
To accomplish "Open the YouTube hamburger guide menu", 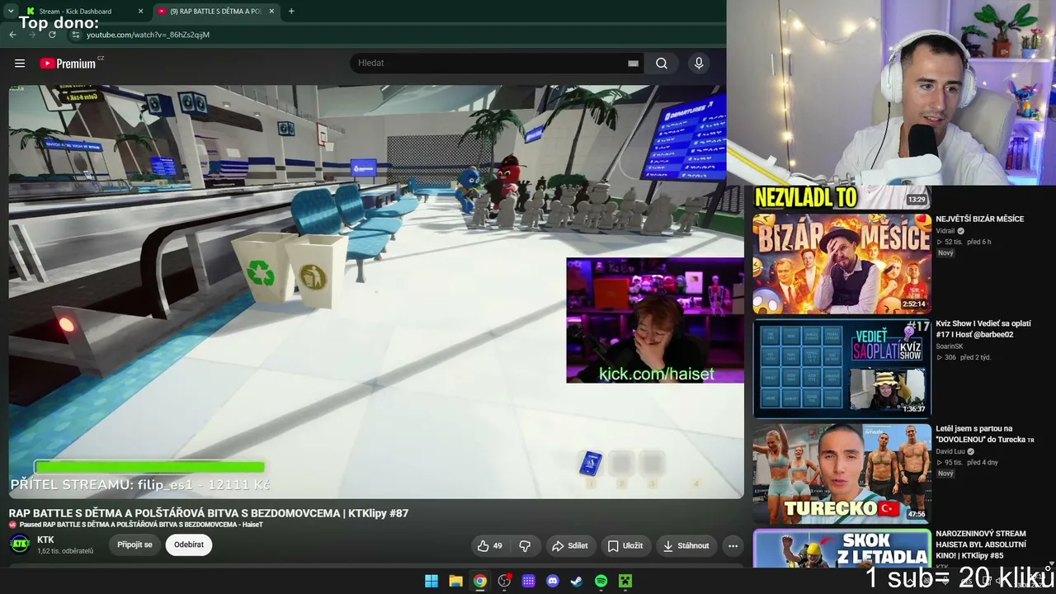I will [x=20, y=64].
